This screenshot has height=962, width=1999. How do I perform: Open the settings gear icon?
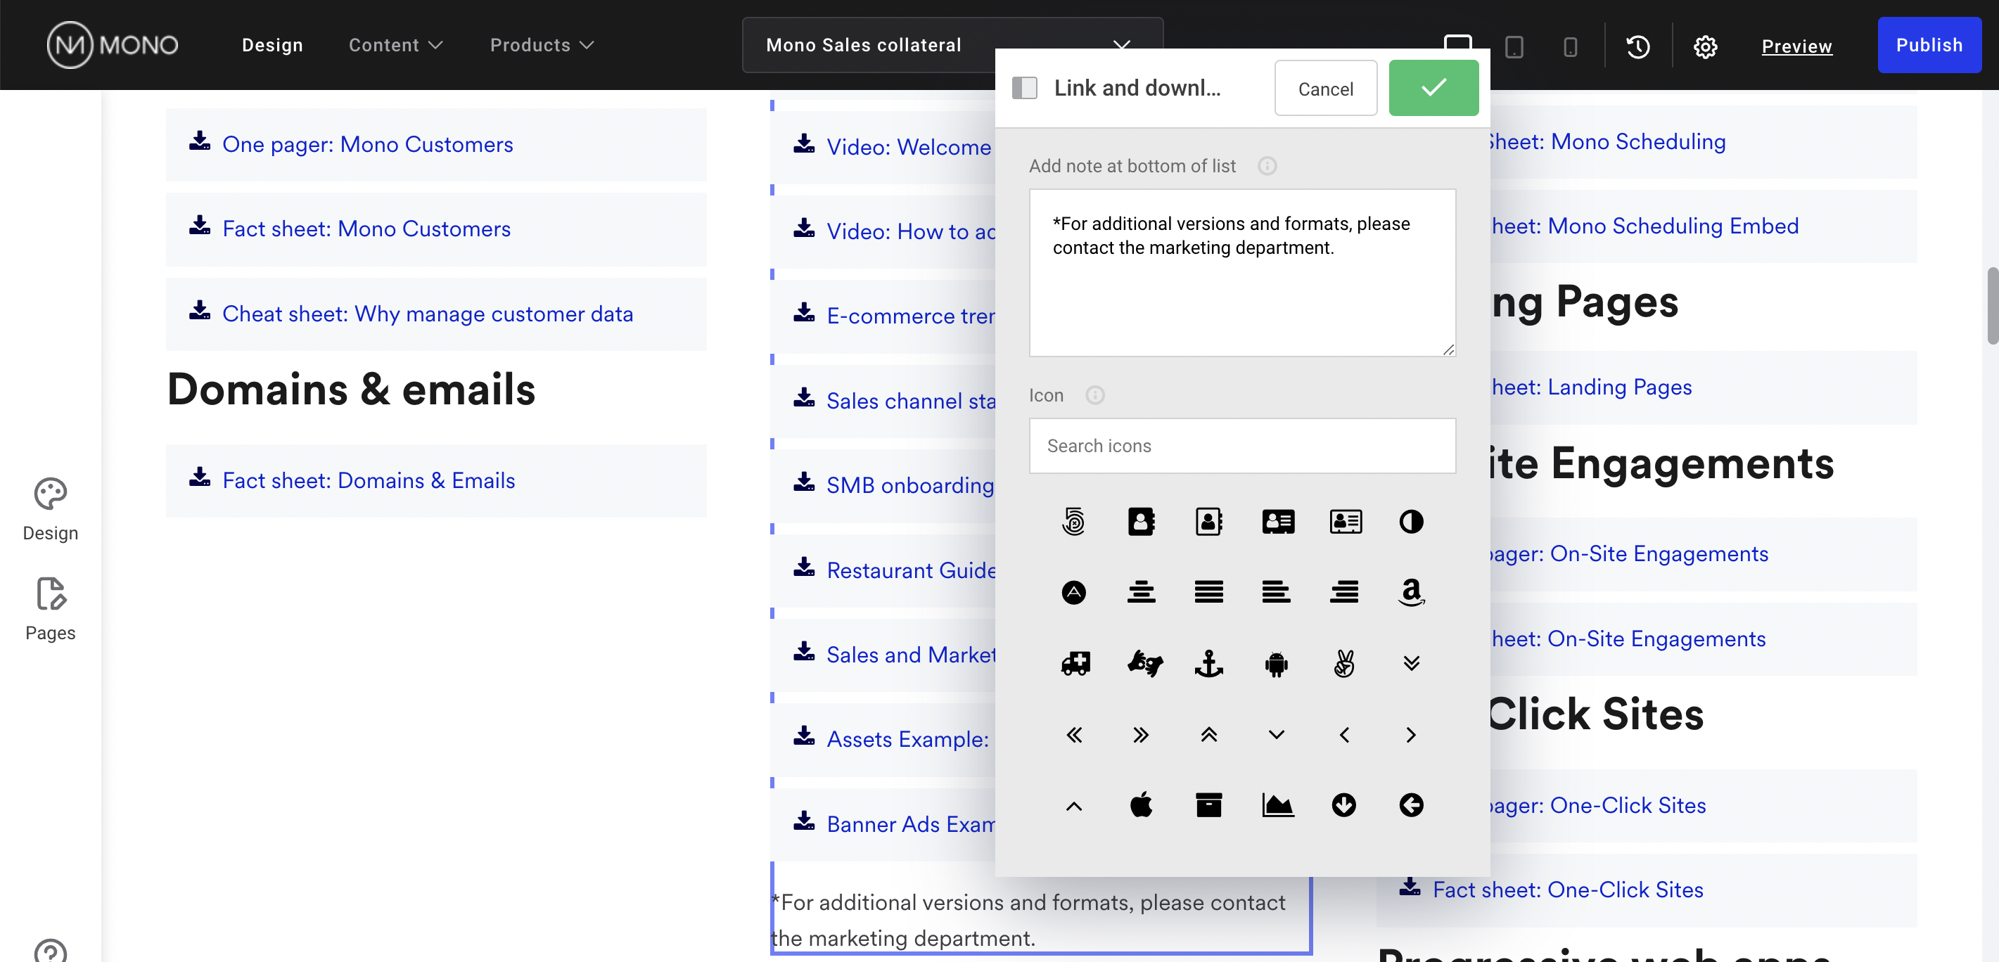(1705, 46)
